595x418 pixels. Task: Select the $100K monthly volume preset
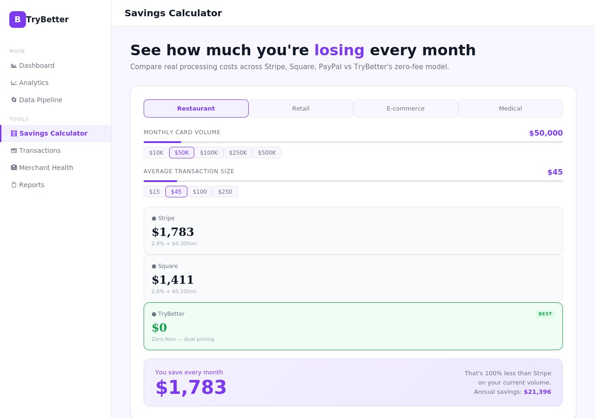[209, 152]
